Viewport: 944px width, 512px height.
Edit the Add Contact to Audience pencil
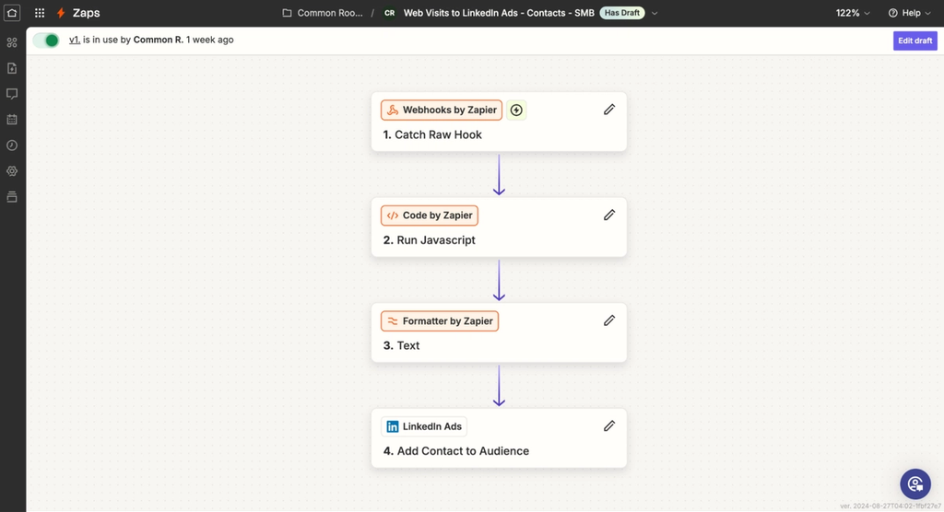pos(609,426)
